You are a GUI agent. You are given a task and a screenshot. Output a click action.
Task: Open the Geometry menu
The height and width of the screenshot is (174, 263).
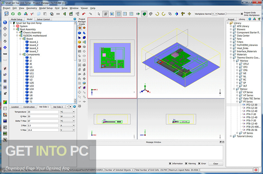tap(32, 8)
